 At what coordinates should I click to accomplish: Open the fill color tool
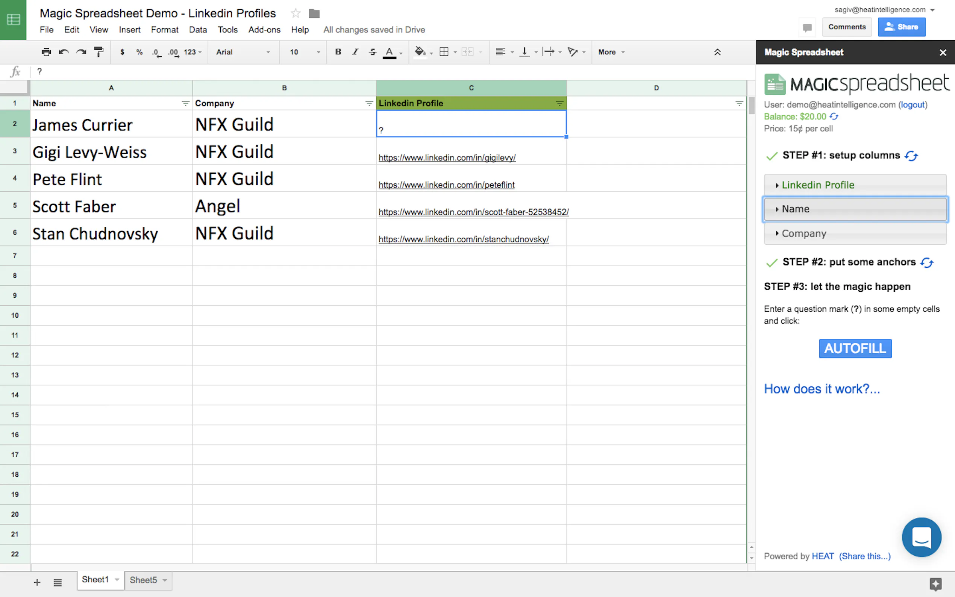pos(420,52)
